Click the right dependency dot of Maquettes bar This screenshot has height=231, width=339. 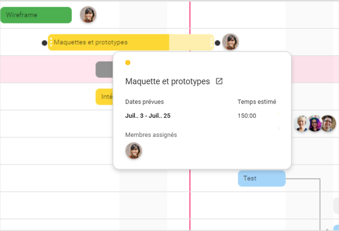coord(217,42)
